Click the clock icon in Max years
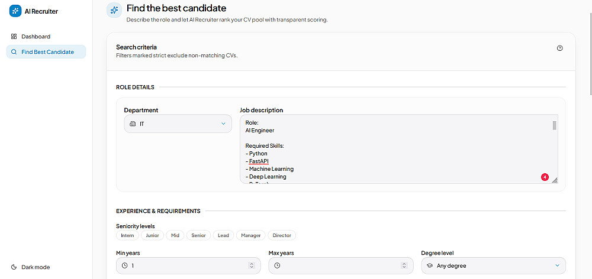Image resolution: width=592 pixels, height=279 pixels. (277, 265)
